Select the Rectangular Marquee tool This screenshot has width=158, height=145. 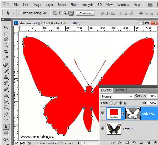pyautogui.click(x=6, y=33)
